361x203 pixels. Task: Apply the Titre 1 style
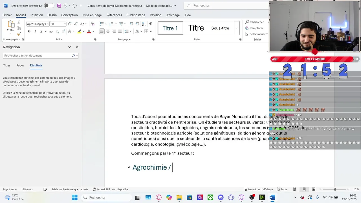click(x=170, y=28)
